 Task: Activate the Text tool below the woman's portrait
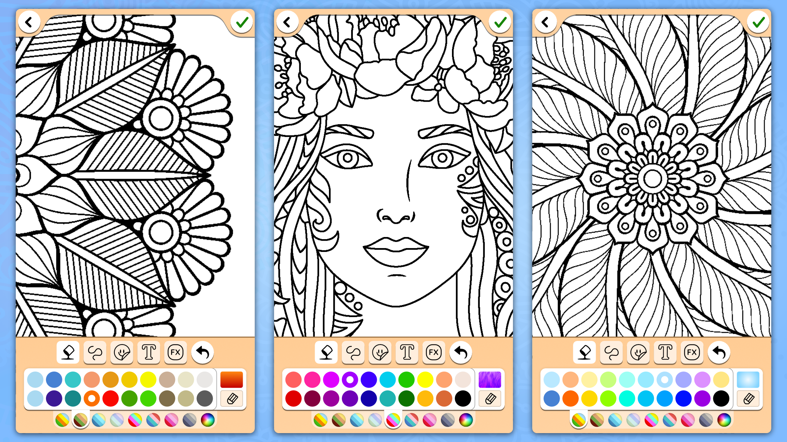click(x=407, y=353)
